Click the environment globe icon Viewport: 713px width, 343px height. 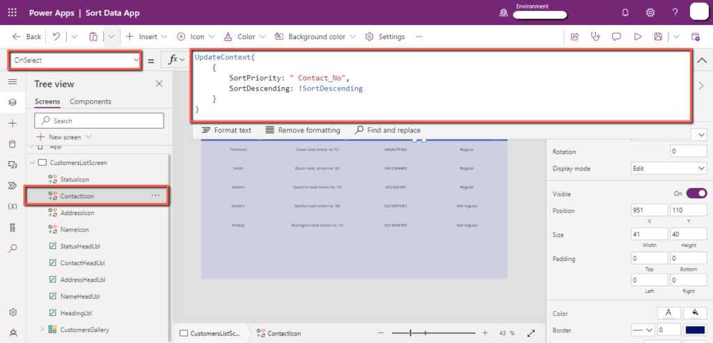[504, 13]
